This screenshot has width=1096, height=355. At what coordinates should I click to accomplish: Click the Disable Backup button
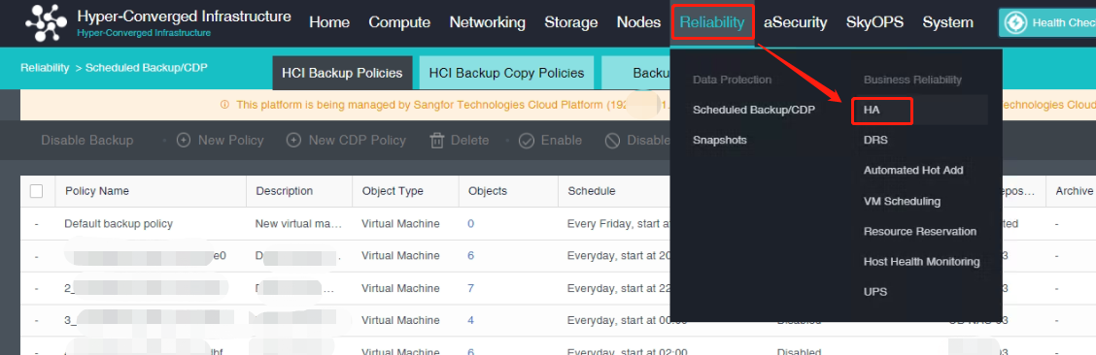pyautogui.click(x=86, y=141)
